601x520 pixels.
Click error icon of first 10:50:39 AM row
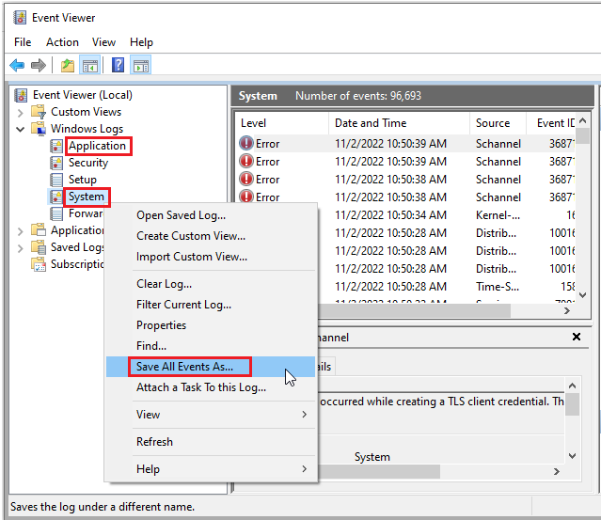(x=246, y=143)
